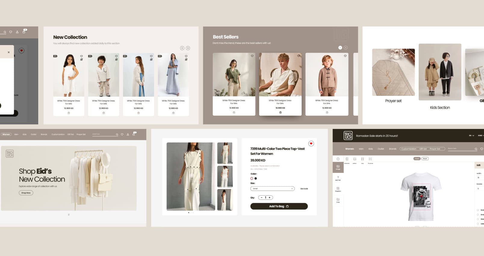484x256 pixels.
Task: Select Kids in Ramadan Sale panel nav
Action: tap(371, 149)
